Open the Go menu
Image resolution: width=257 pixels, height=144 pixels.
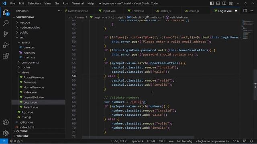point(57,3)
